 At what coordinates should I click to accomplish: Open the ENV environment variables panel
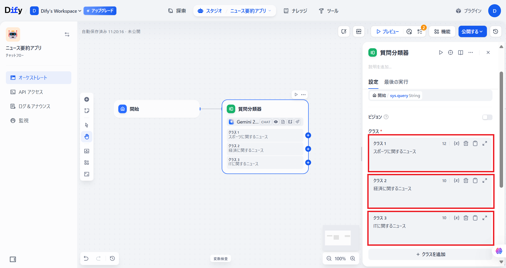tap(359, 32)
